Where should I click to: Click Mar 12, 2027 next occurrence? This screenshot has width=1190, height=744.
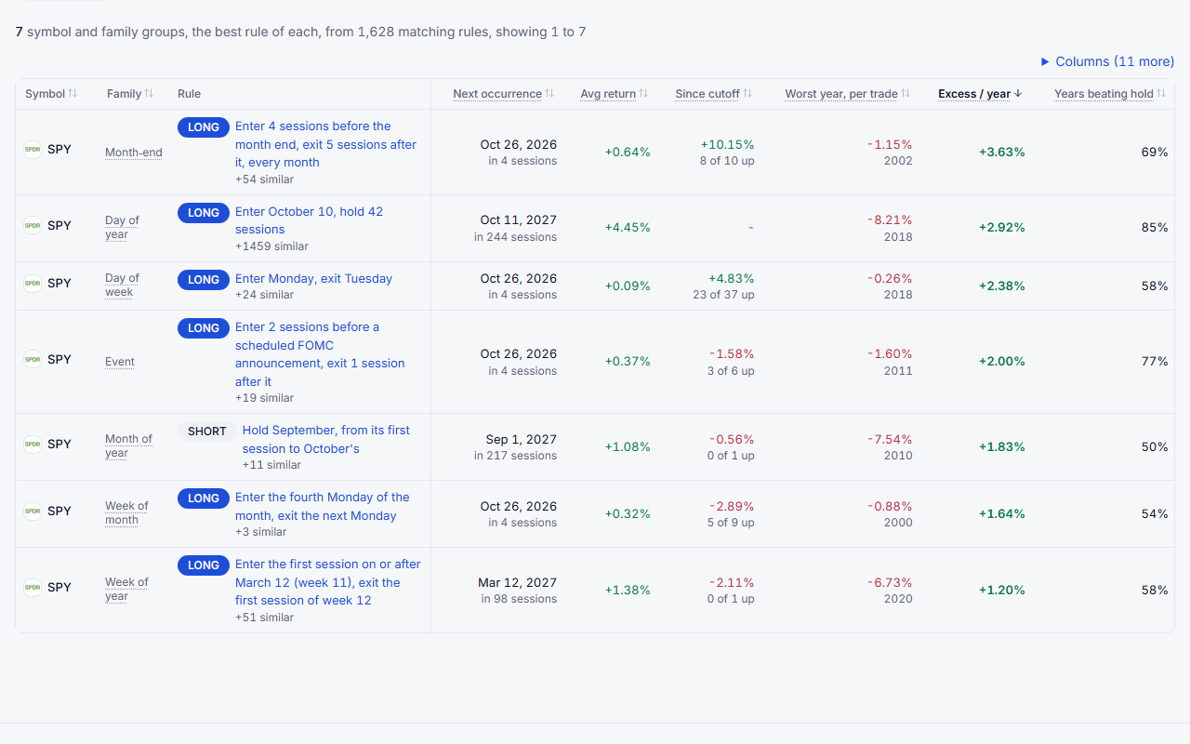(518, 582)
